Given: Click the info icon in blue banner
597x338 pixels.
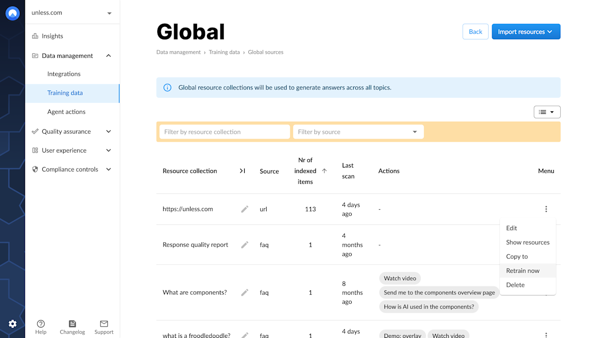Looking at the screenshot, I should [168, 87].
